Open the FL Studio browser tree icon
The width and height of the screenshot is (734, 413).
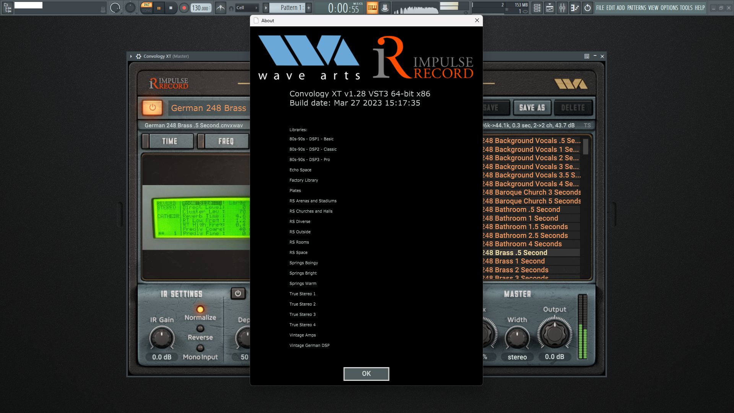coord(7,8)
